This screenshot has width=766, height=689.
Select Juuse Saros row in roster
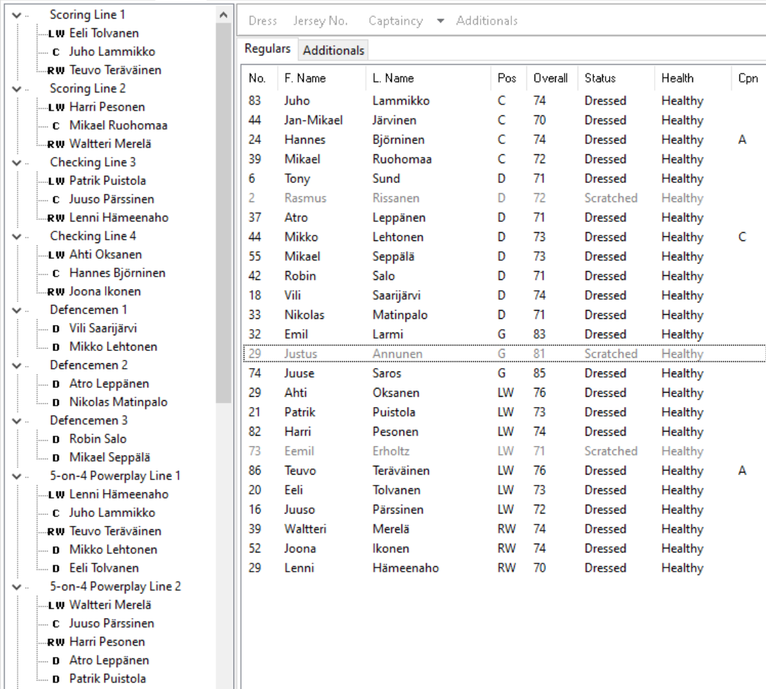(x=503, y=374)
